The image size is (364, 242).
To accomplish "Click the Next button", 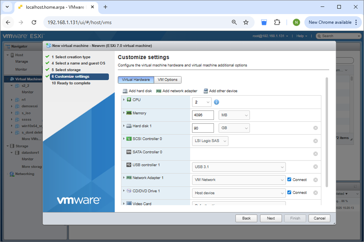I will [x=271, y=218].
